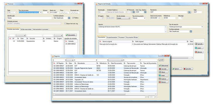The width and height of the screenshot is (213, 108).
Task: Switch to Encaminhamentos tab
Action: pos(112,37)
